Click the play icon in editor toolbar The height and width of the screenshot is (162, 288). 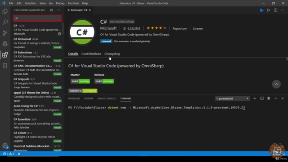coord(269,10)
